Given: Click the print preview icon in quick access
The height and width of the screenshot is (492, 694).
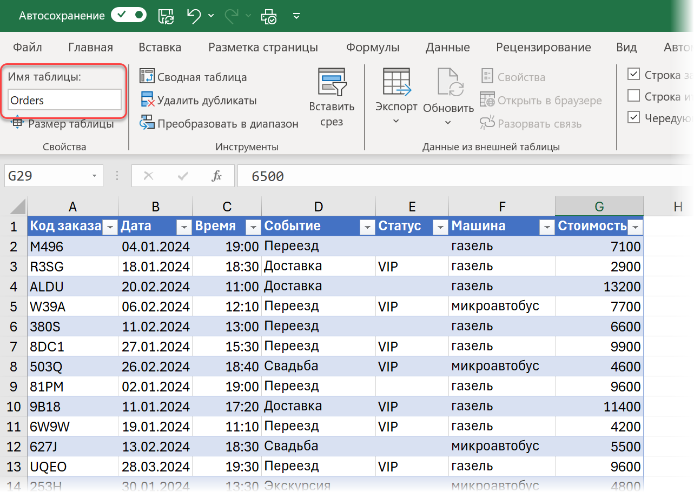Looking at the screenshot, I should pyautogui.click(x=269, y=16).
